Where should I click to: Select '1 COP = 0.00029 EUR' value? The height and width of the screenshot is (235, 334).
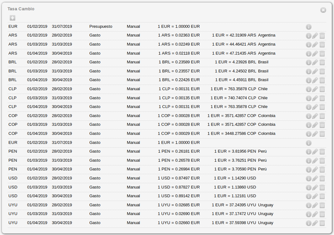179,134
